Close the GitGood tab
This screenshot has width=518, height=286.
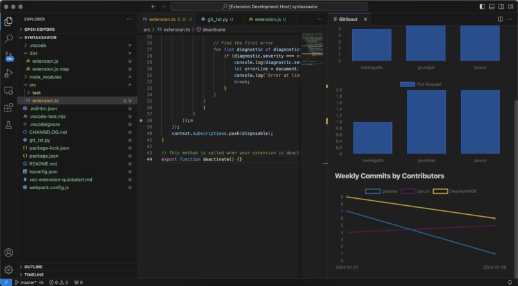[x=366, y=19]
